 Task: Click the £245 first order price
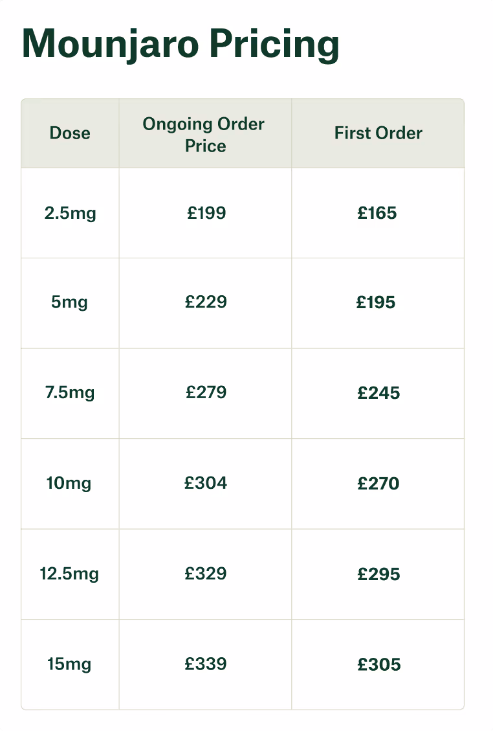(378, 393)
